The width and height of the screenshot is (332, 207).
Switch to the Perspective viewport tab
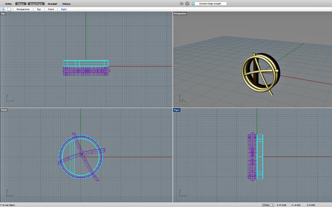tap(23, 9)
